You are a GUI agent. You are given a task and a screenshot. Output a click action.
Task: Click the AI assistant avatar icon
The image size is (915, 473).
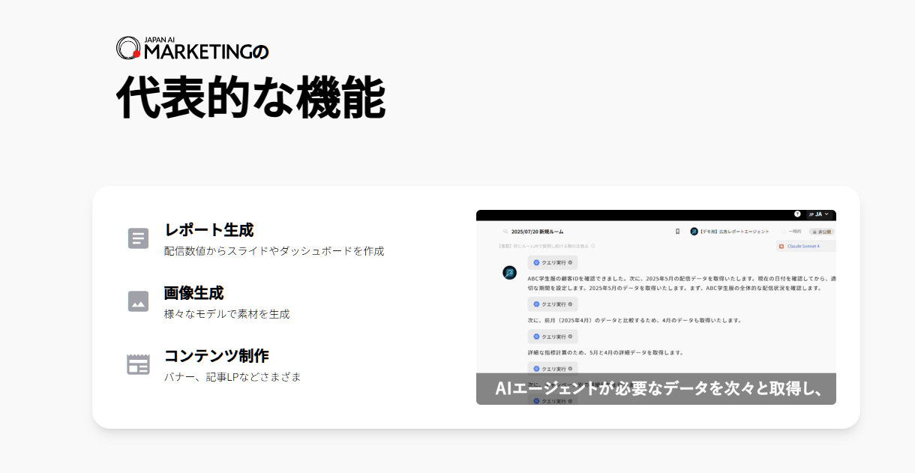click(509, 272)
